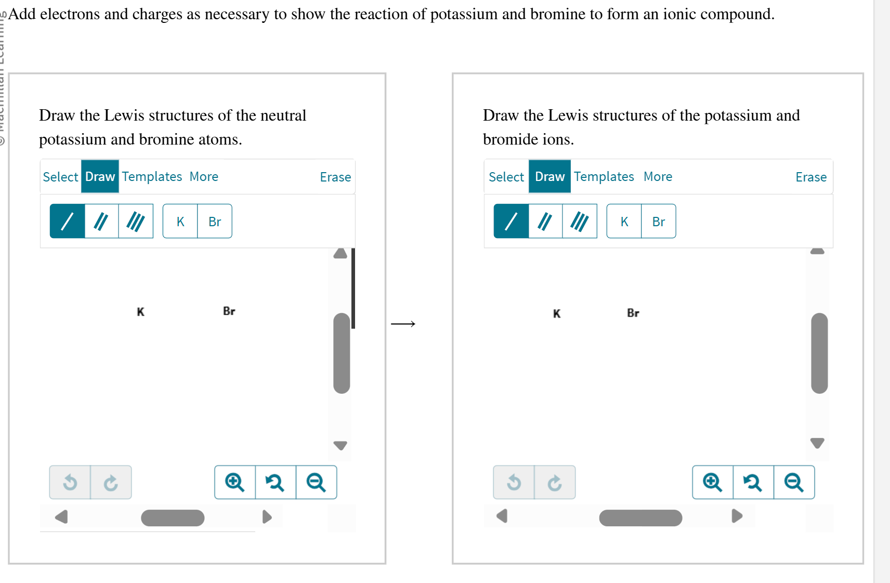
Task: Click Erase in the right drawing toolbar
Action: [x=810, y=177]
